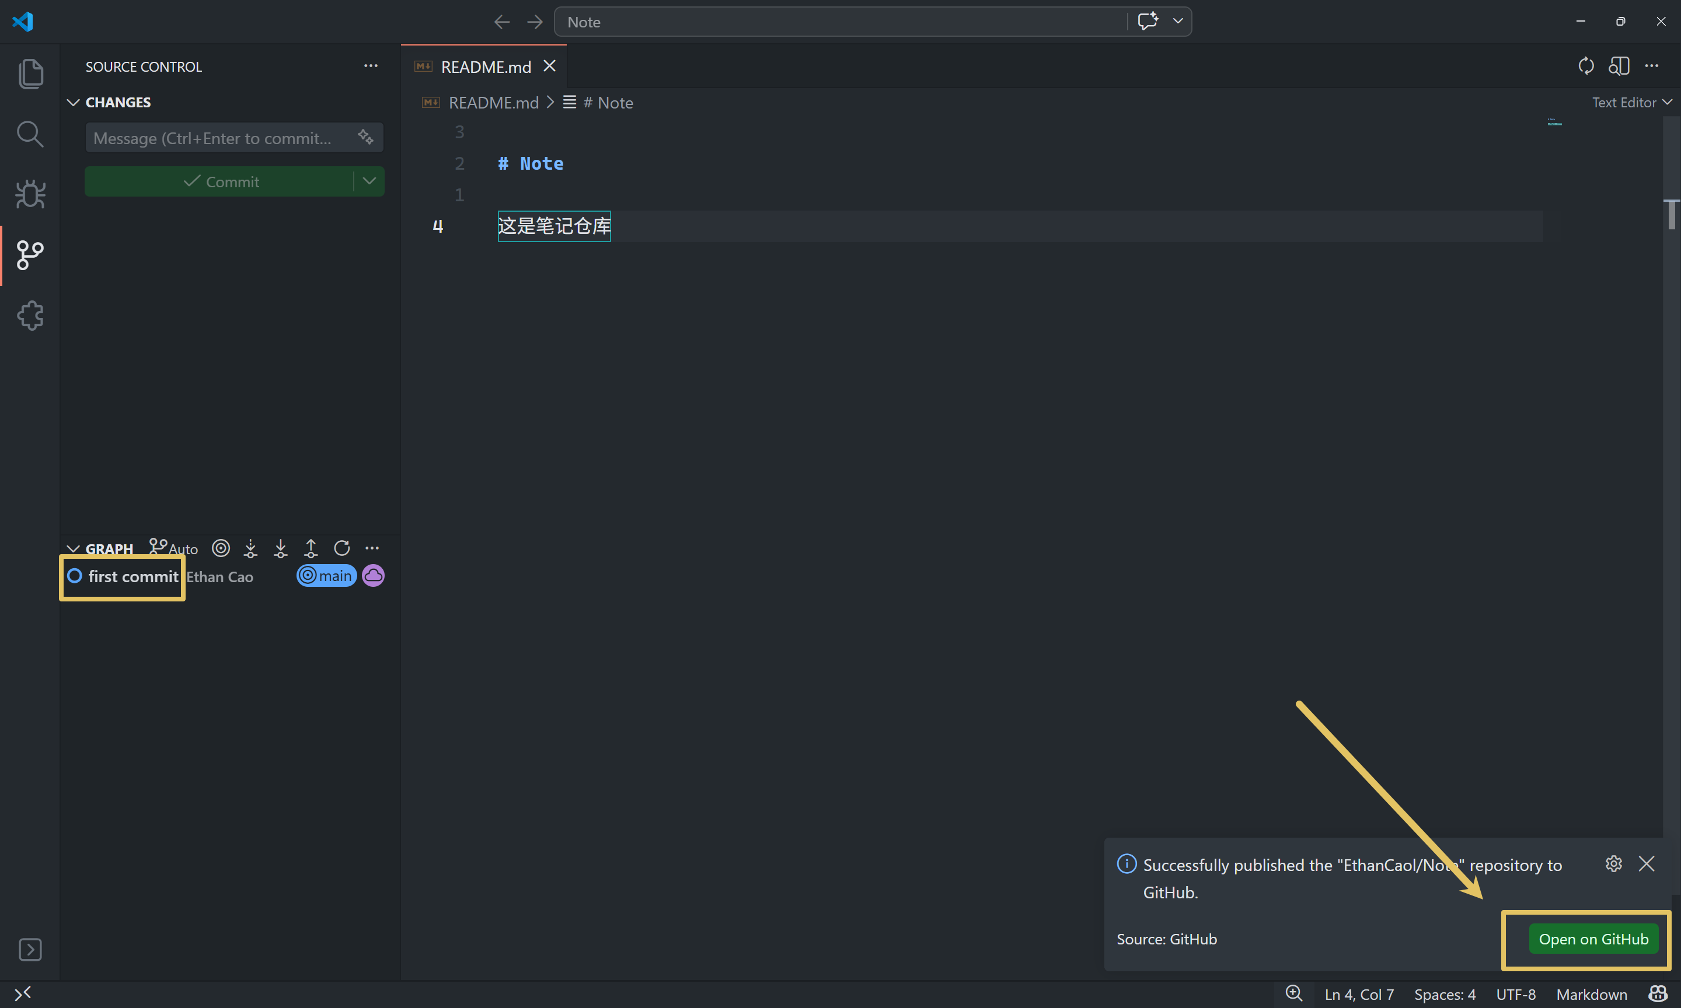Open Source Control more actions ellipsis
The width and height of the screenshot is (1681, 1008).
click(x=371, y=66)
